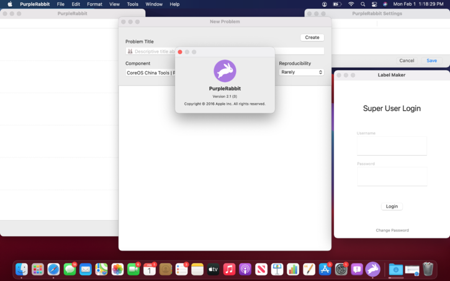Screen dimensions: 450x281
Task: Click the Component field with CoreOS China Tools
Action: 150,73
